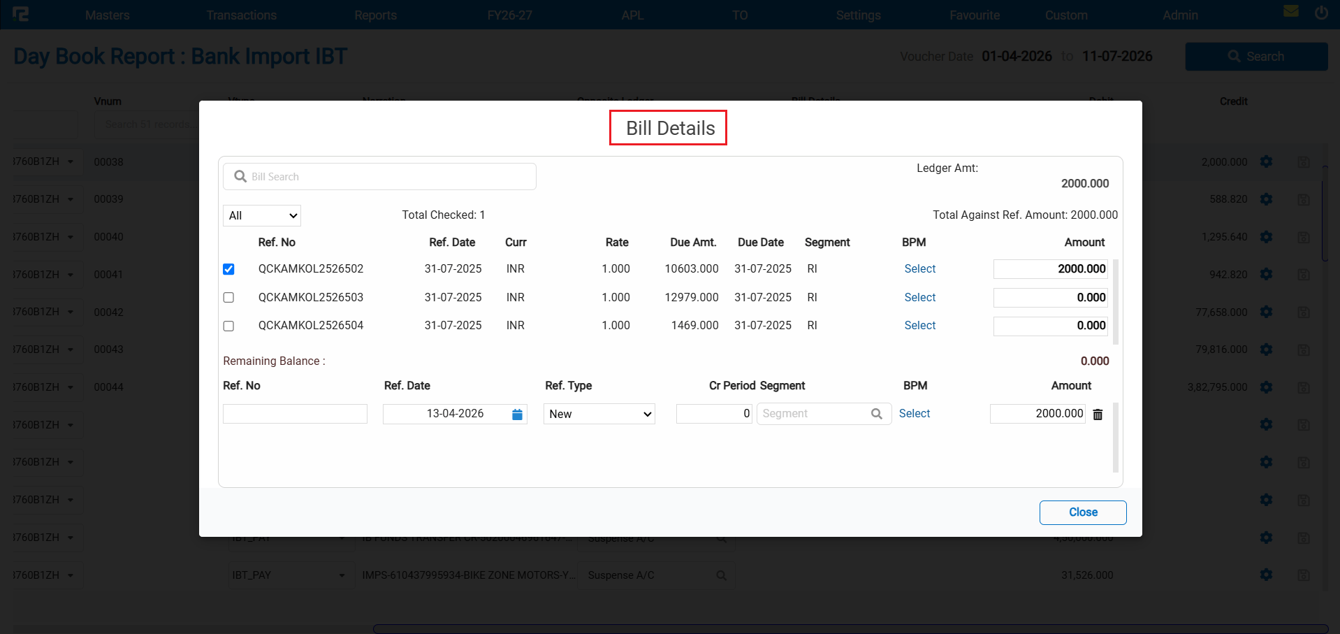Viewport: 1340px width, 634px height.
Task: Open the Masters menu
Action: (108, 15)
